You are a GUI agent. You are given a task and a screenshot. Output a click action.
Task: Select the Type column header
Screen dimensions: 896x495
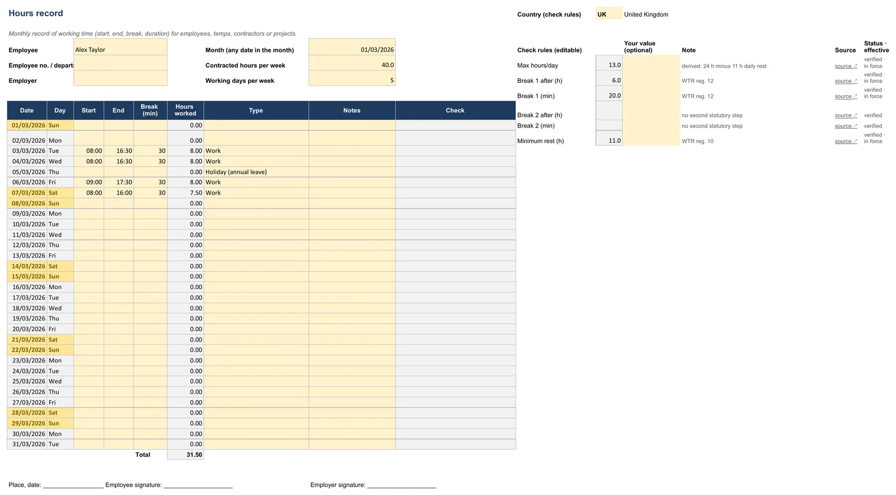coord(256,110)
